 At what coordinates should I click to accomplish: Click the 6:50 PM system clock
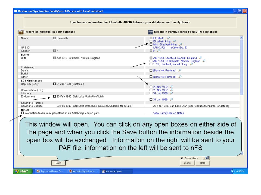coord(240,171)
